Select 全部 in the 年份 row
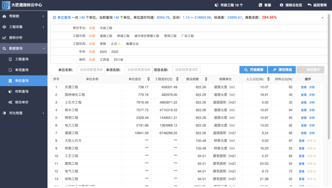 pos(92,52)
